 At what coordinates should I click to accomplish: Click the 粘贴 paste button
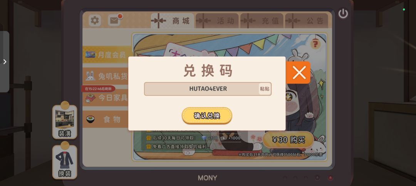point(265,89)
